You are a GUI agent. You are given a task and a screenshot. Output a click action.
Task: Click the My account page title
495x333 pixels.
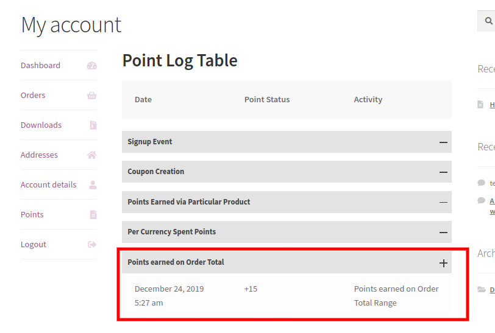[71, 25]
